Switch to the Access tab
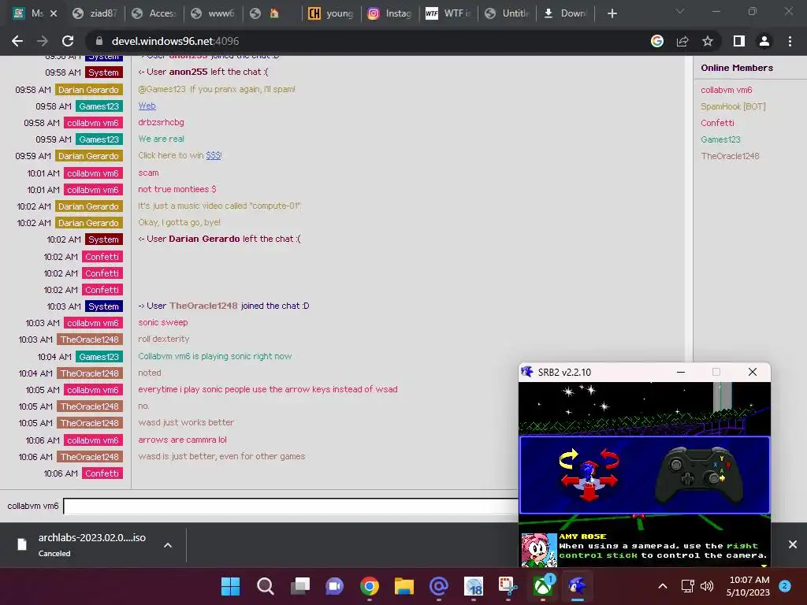This screenshot has width=807, height=605. [x=154, y=13]
